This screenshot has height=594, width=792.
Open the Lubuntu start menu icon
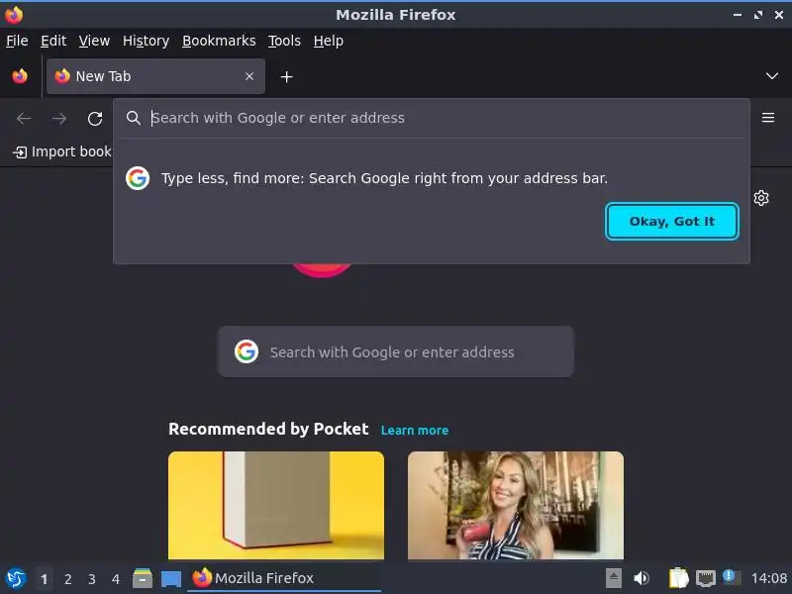[x=16, y=578]
